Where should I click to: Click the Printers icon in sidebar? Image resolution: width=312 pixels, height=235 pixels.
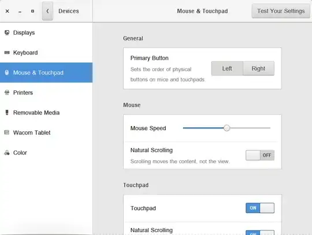pyautogui.click(x=7, y=93)
